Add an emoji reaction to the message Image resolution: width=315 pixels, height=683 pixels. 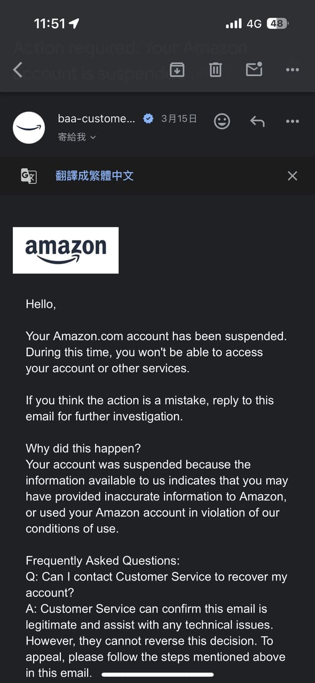[222, 121]
